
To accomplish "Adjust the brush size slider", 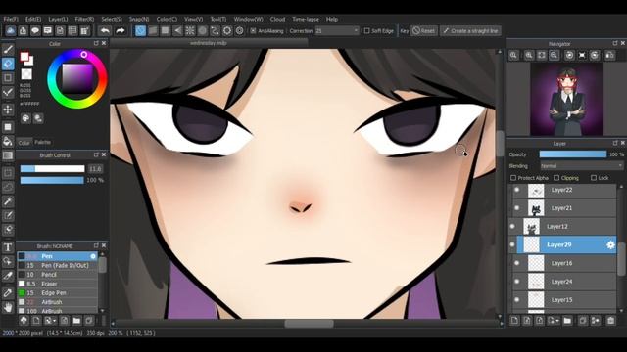I will coord(52,169).
